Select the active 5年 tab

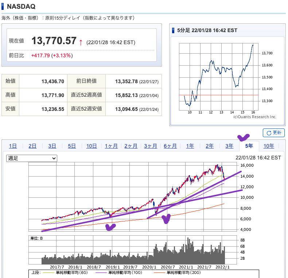(x=249, y=146)
